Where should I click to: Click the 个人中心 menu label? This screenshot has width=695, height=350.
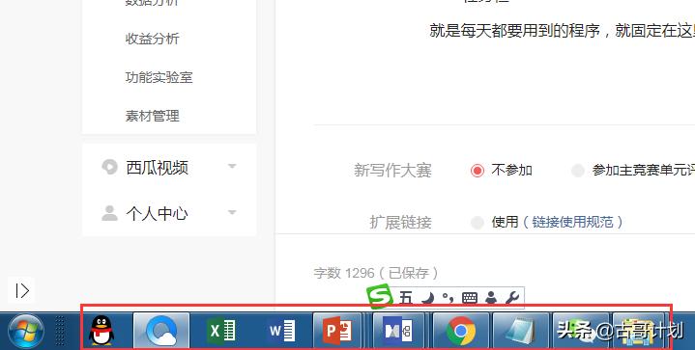click(158, 213)
